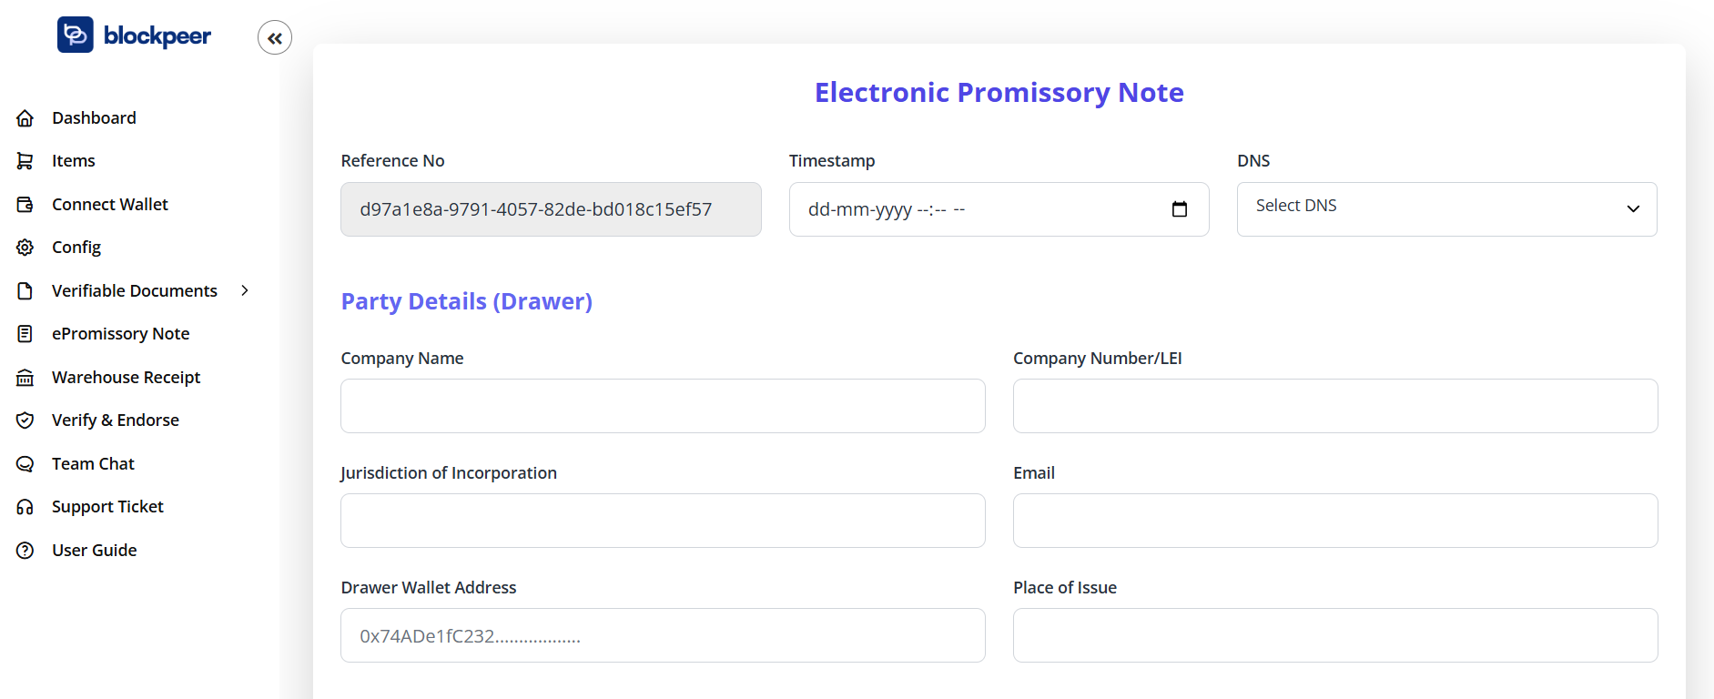Go to the Verifiable Documents menu entry
The height and width of the screenshot is (699, 1714).
coord(134,290)
